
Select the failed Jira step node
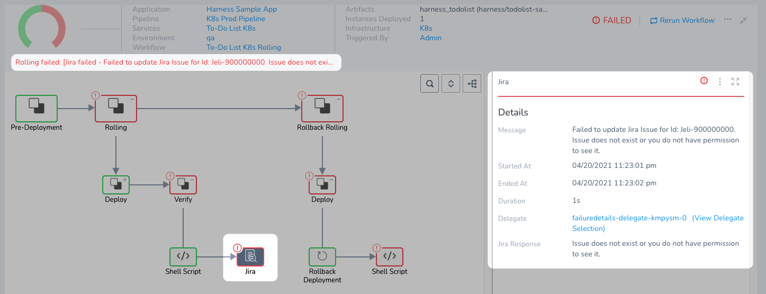(250, 256)
